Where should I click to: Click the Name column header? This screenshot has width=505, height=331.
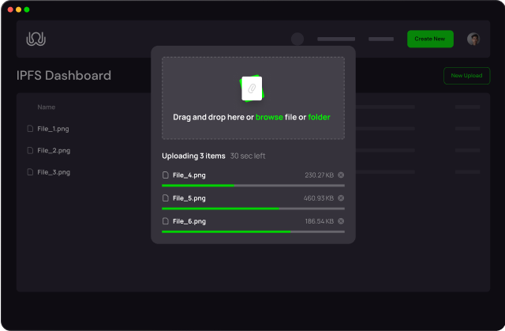click(x=47, y=107)
